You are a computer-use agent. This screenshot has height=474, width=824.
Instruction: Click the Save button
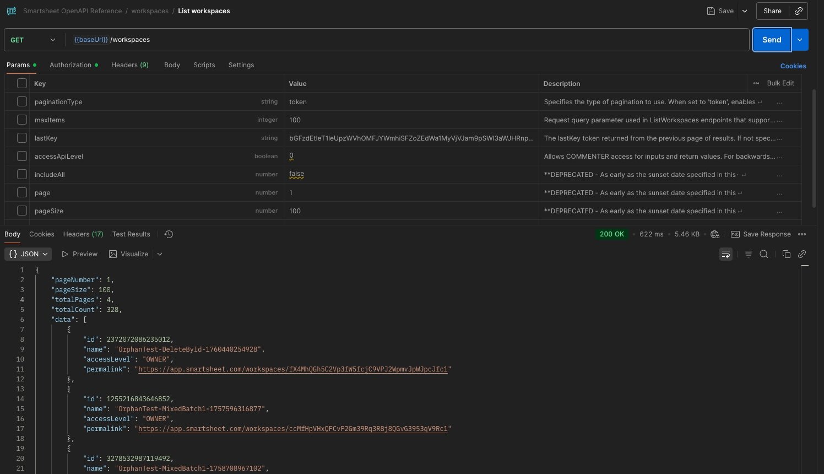pos(720,11)
